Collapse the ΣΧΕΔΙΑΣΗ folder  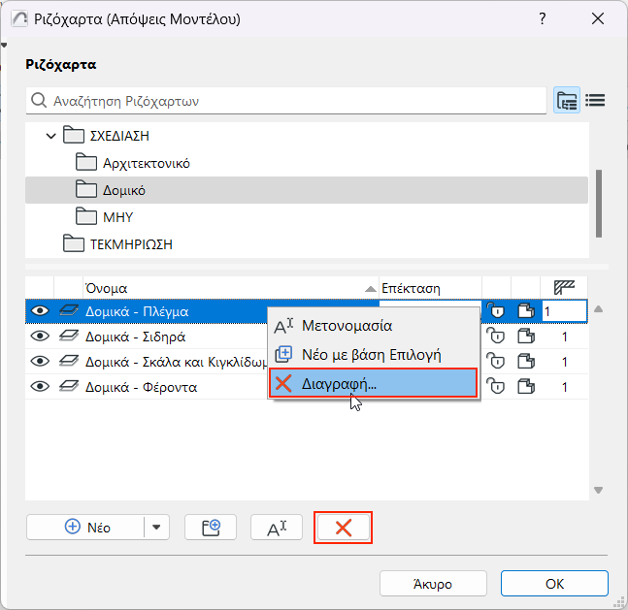coord(51,136)
